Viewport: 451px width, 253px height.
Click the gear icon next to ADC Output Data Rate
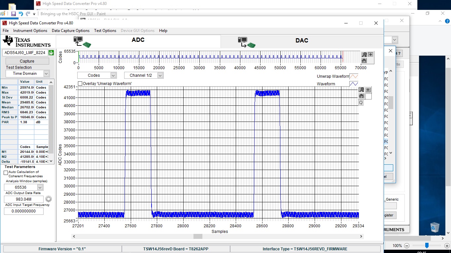(x=49, y=199)
